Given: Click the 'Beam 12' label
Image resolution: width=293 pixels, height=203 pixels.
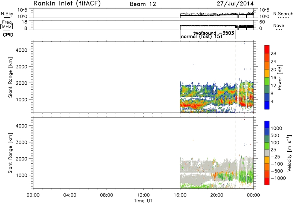Looking at the screenshot, I should click(143, 4).
